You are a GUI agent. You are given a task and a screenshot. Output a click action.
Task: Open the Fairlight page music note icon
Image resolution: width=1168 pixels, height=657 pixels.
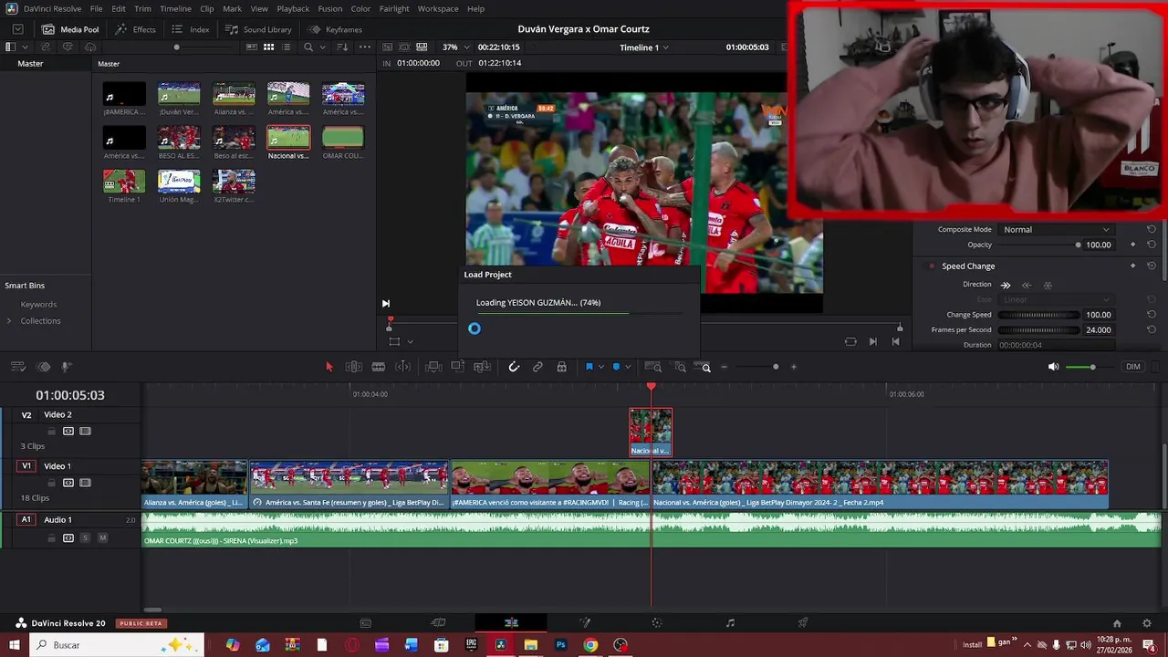(x=730, y=623)
